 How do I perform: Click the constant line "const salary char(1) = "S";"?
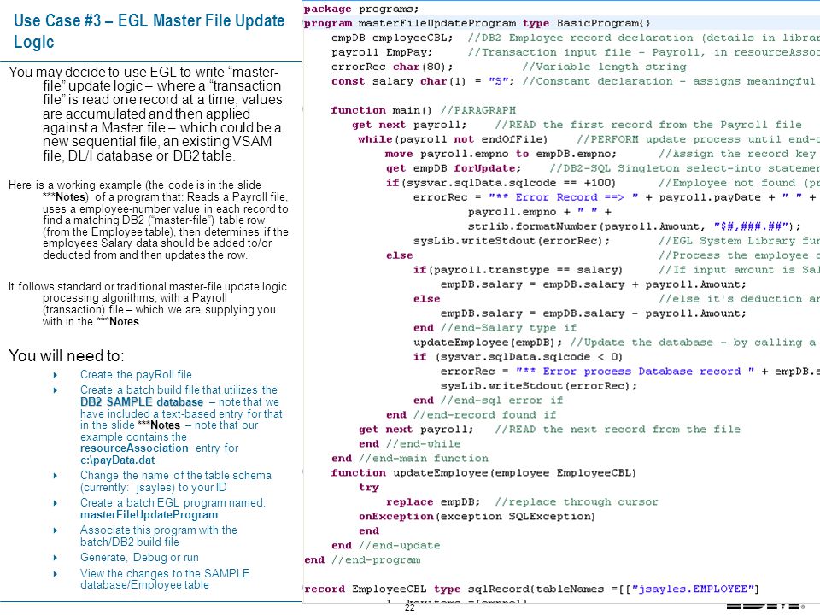(x=423, y=82)
